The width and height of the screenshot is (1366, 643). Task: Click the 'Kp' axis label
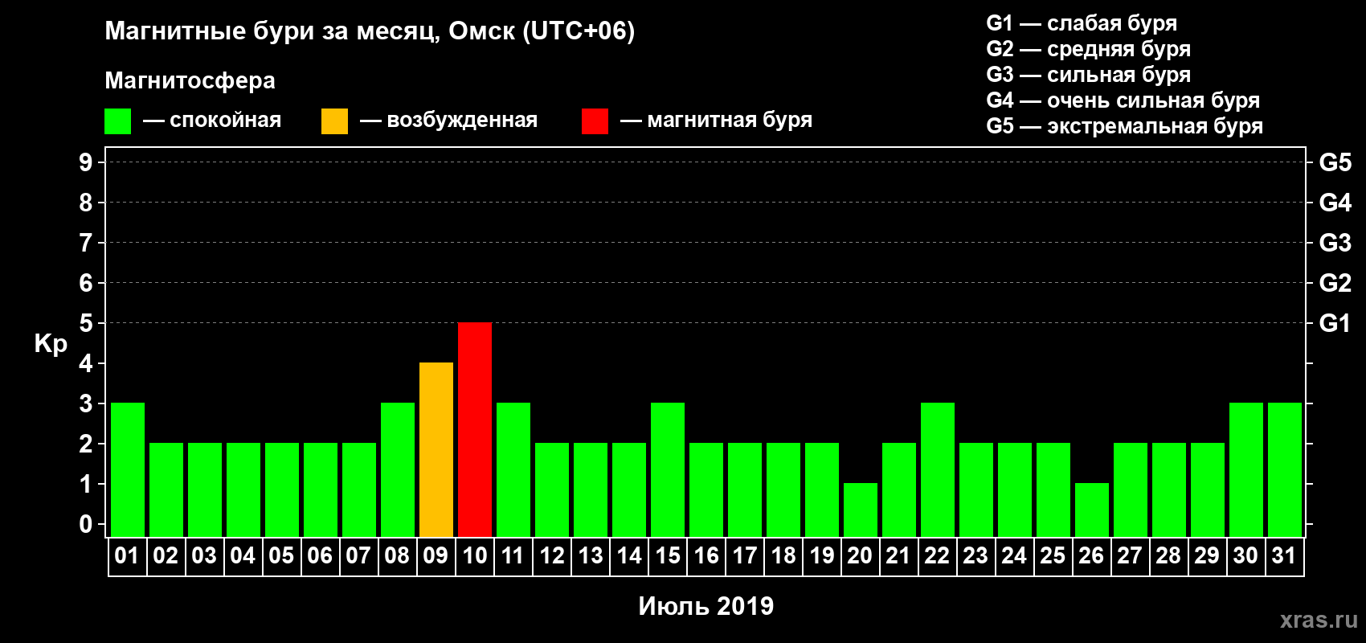pos(51,344)
